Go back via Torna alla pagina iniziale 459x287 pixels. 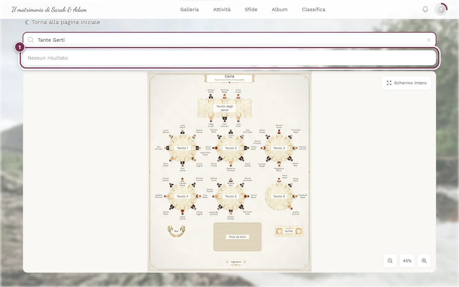click(x=62, y=22)
